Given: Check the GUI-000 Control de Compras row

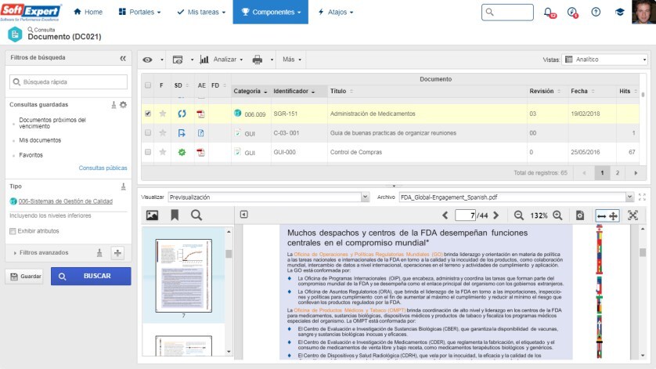Looking at the screenshot, I should click(x=148, y=152).
